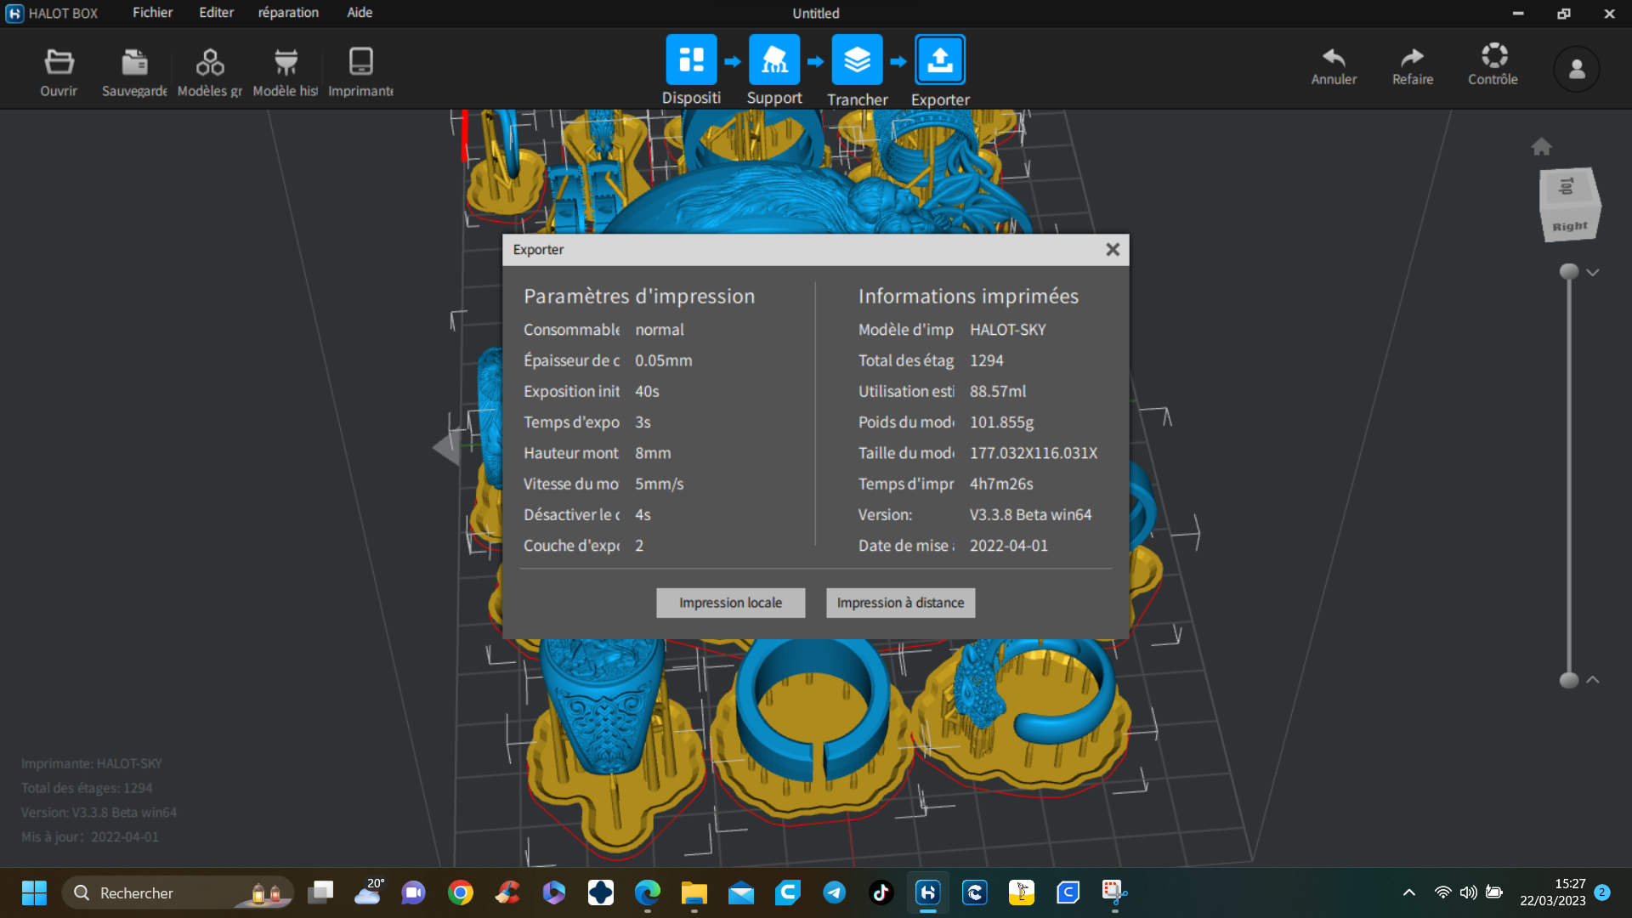Go to the Dispositi layout step
1632x918 pixels.
point(691,59)
